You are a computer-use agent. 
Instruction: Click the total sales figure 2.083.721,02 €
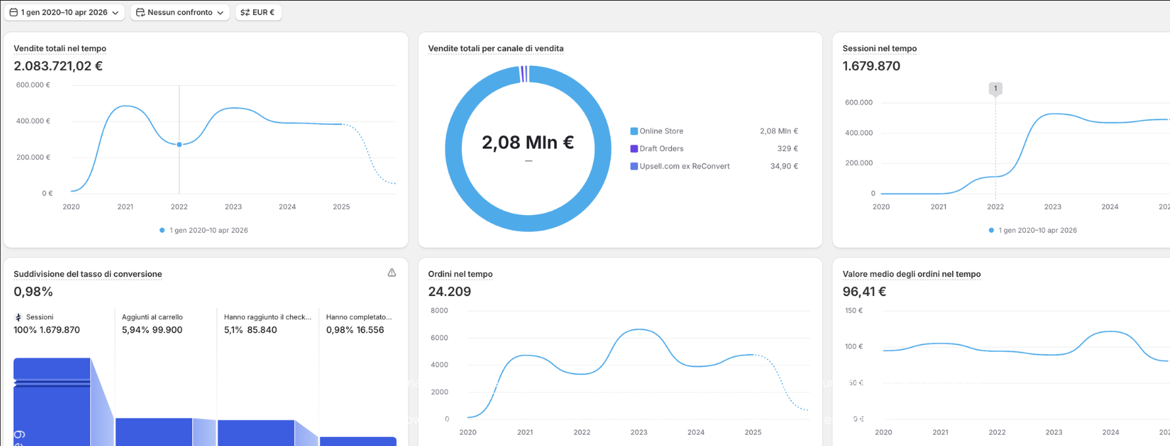pyautogui.click(x=58, y=66)
